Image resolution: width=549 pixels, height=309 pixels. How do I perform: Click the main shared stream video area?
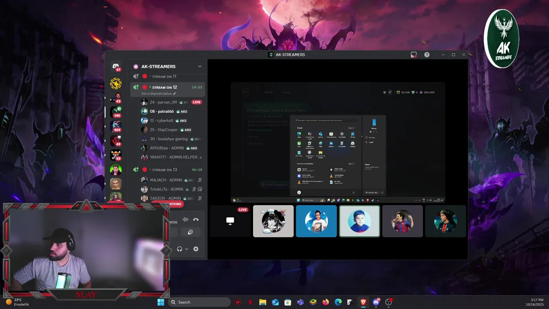click(x=338, y=142)
